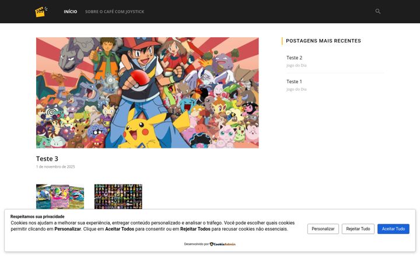
Task: Click the Rejeitar Tudo cookie button
Action: tap(358, 229)
